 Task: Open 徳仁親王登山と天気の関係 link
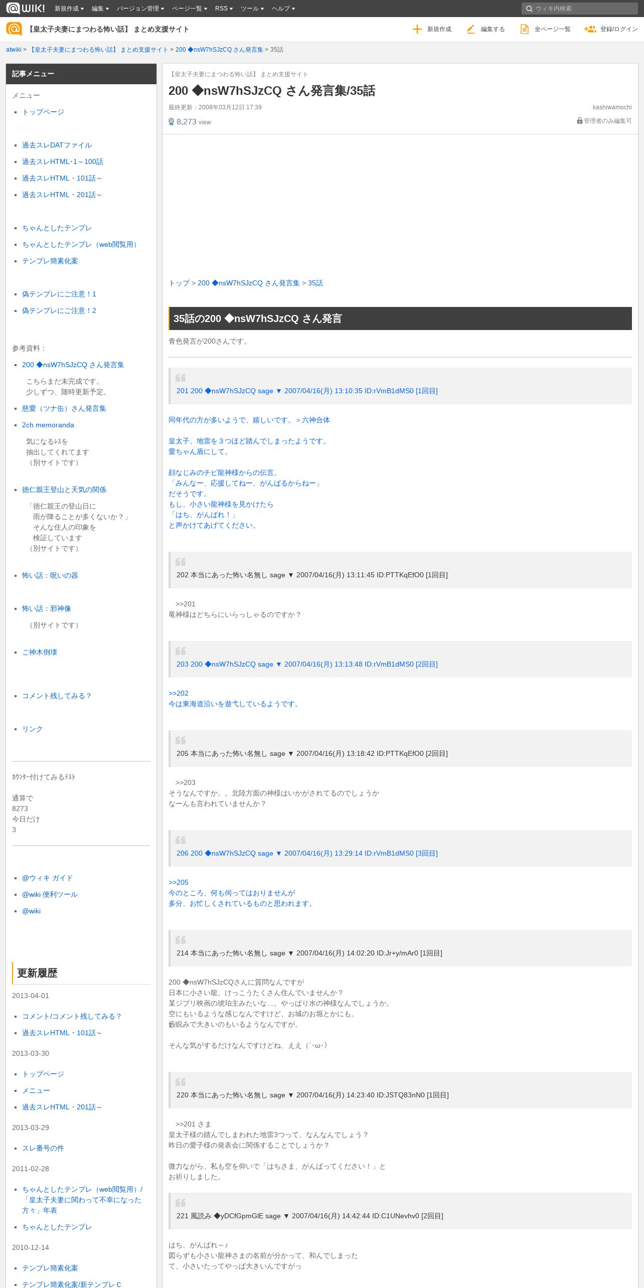(x=64, y=490)
